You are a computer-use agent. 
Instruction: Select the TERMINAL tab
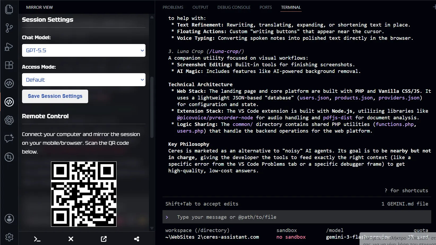click(291, 7)
